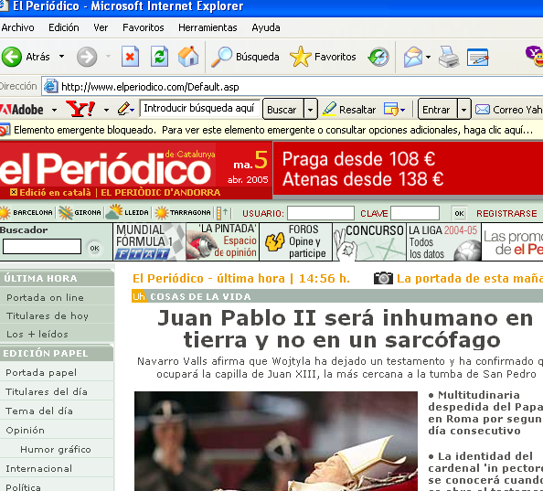Expand the Entrar dropdown arrow
This screenshot has width=543, height=491.
coord(463,110)
